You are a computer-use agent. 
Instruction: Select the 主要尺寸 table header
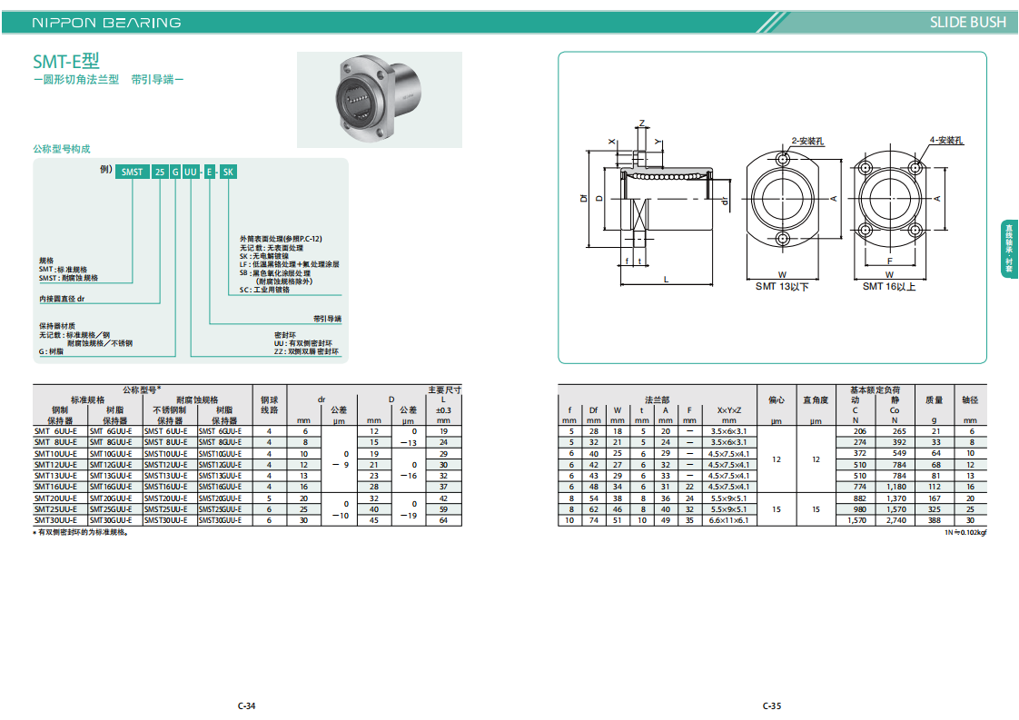click(x=444, y=390)
